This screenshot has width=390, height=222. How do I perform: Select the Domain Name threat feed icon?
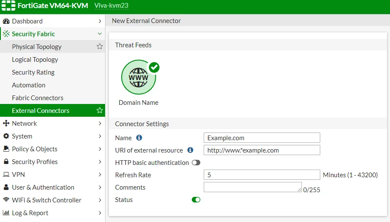pos(139,77)
